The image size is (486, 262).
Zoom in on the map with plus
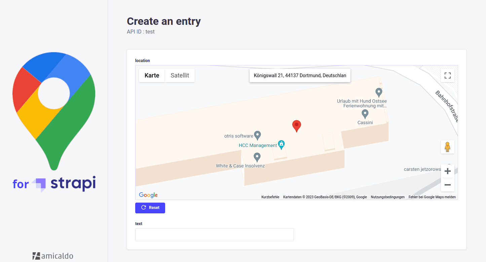pos(447,171)
